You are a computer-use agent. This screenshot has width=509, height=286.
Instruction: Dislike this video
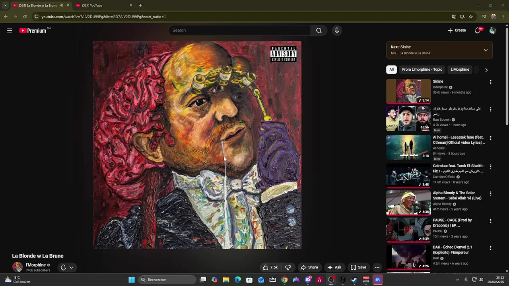(288, 267)
